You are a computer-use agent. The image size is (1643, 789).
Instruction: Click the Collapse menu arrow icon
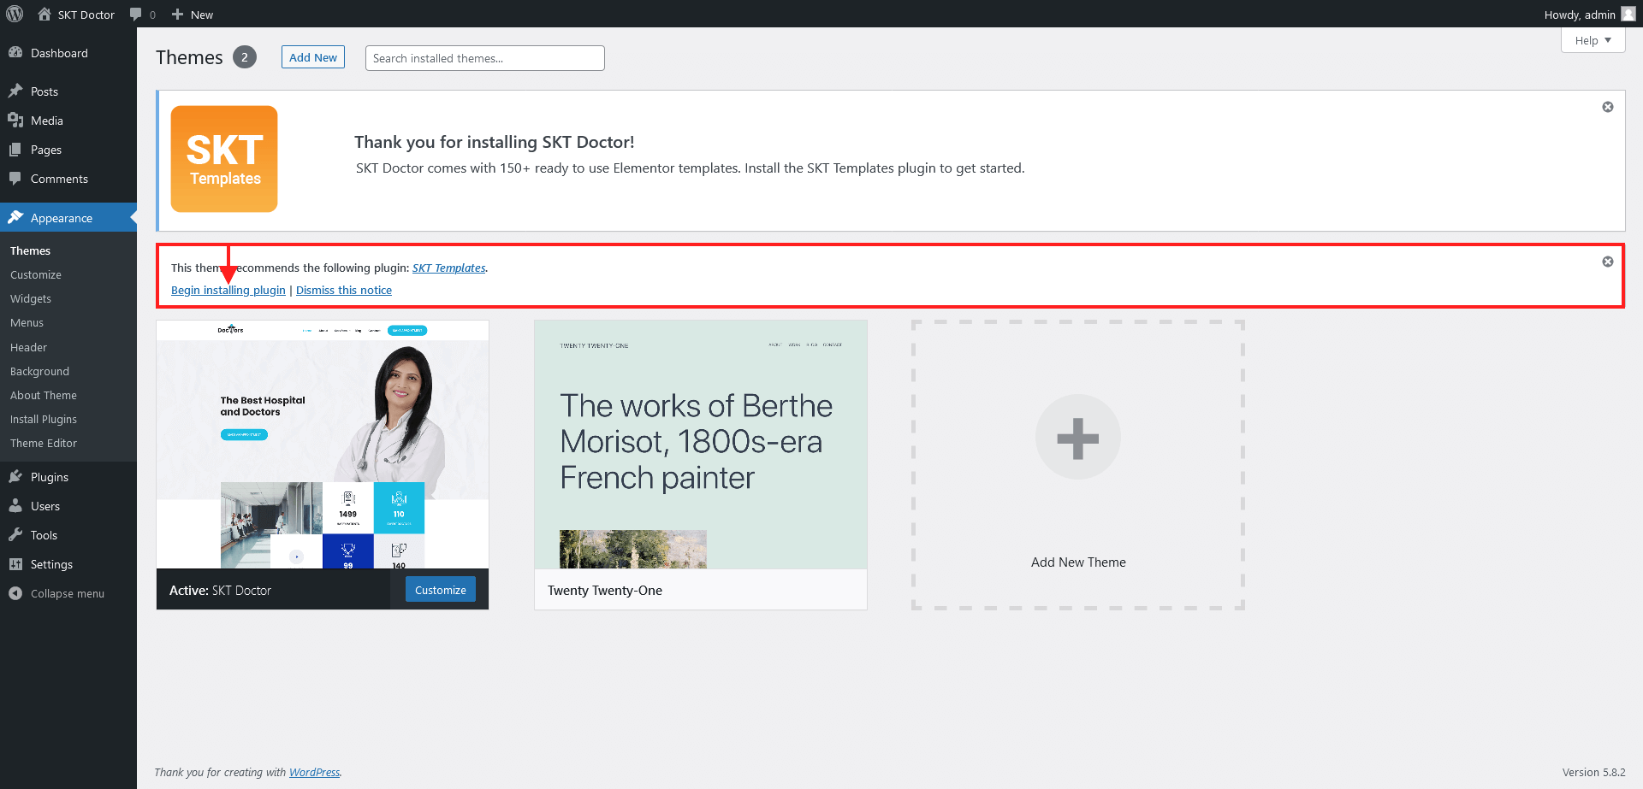[x=15, y=592]
